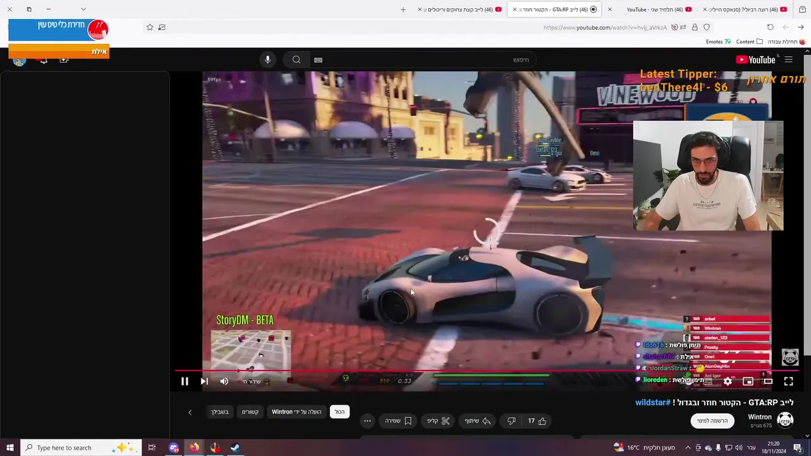Open a new browser tab

pyautogui.click(x=403, y=9)
